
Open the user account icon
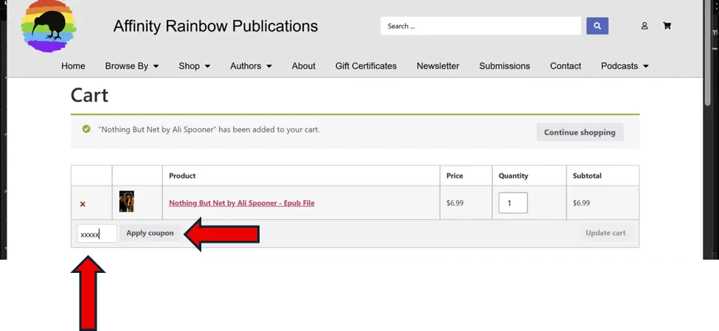(644, 26)
